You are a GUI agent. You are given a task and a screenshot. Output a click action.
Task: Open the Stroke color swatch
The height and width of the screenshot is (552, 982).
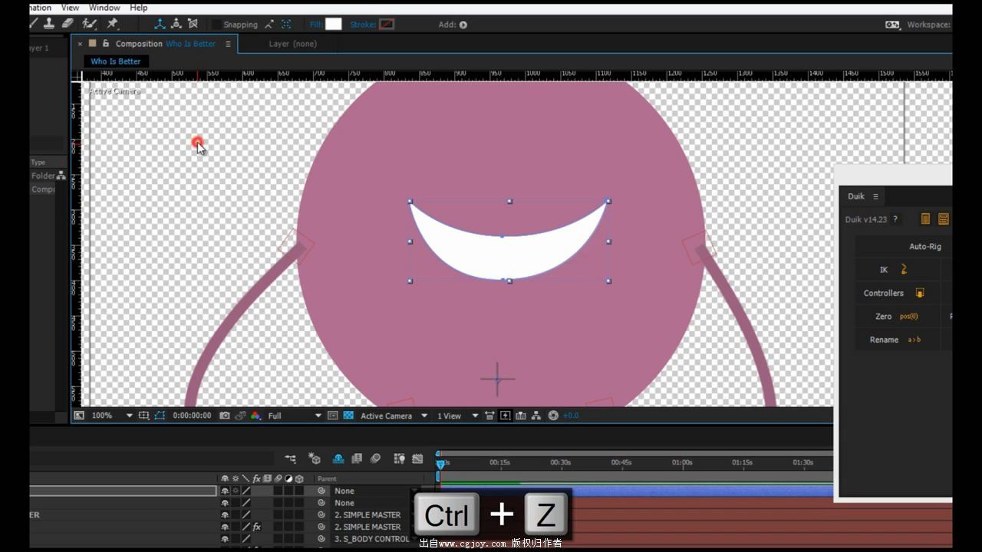pos(387,24)
